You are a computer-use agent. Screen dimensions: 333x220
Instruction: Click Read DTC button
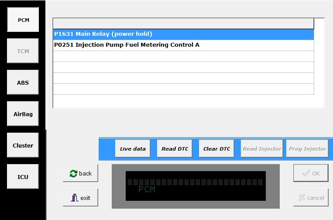[x=175, y=149]
